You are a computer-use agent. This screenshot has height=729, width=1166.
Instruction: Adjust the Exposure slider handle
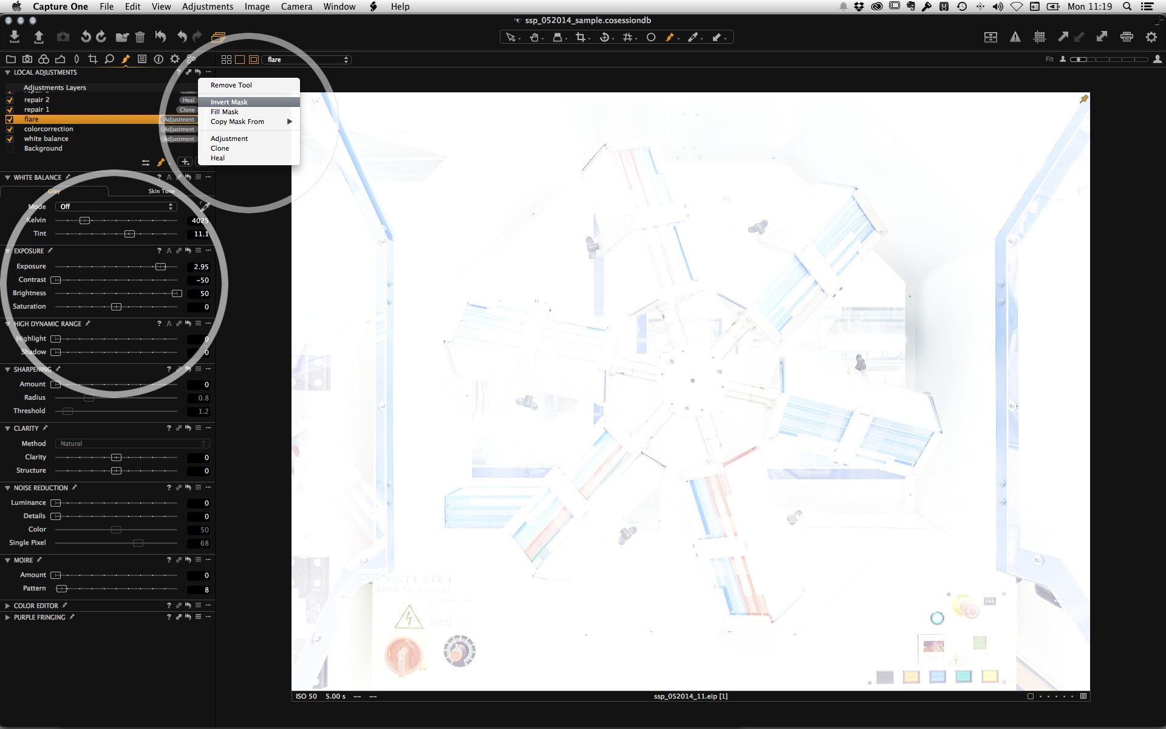click(x=160, y=267)
